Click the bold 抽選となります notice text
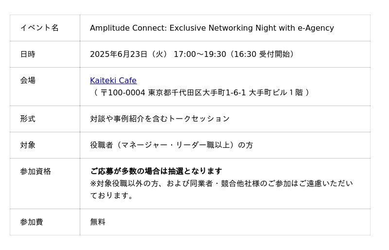The image size is (389, 250). click(156, 171)
